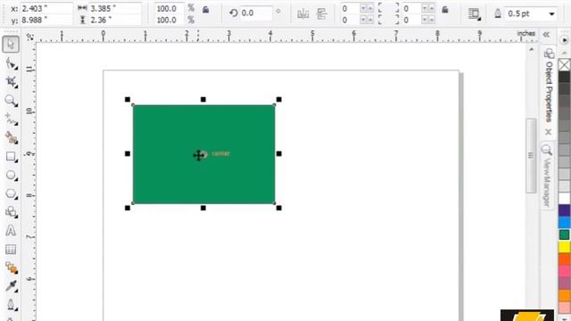
Task: Select the Shape edit tool
Action: pyautogui.click(x=11, y=63)
